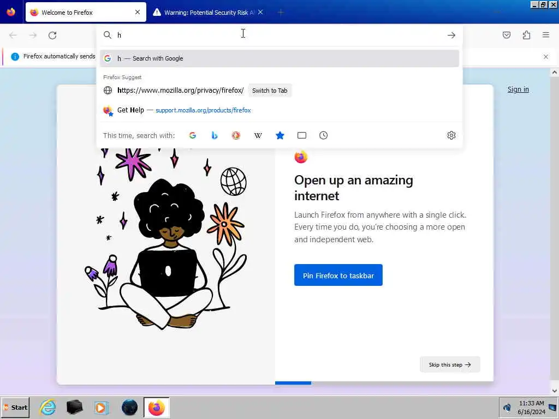Screen dimensions: 559x419
Task: Switch to the Welcome to Firefox tab
Action: click(x=86, y=12)
